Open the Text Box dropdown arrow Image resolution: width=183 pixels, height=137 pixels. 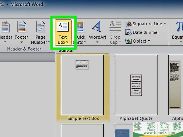pyautogui.click(x=67, y=42)
